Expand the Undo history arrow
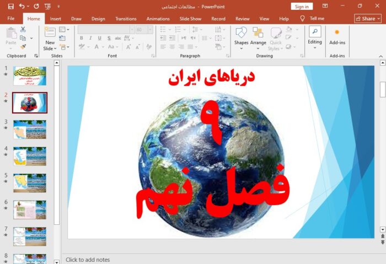This screenshot has width=386, height=264. [x=28, y=6]
